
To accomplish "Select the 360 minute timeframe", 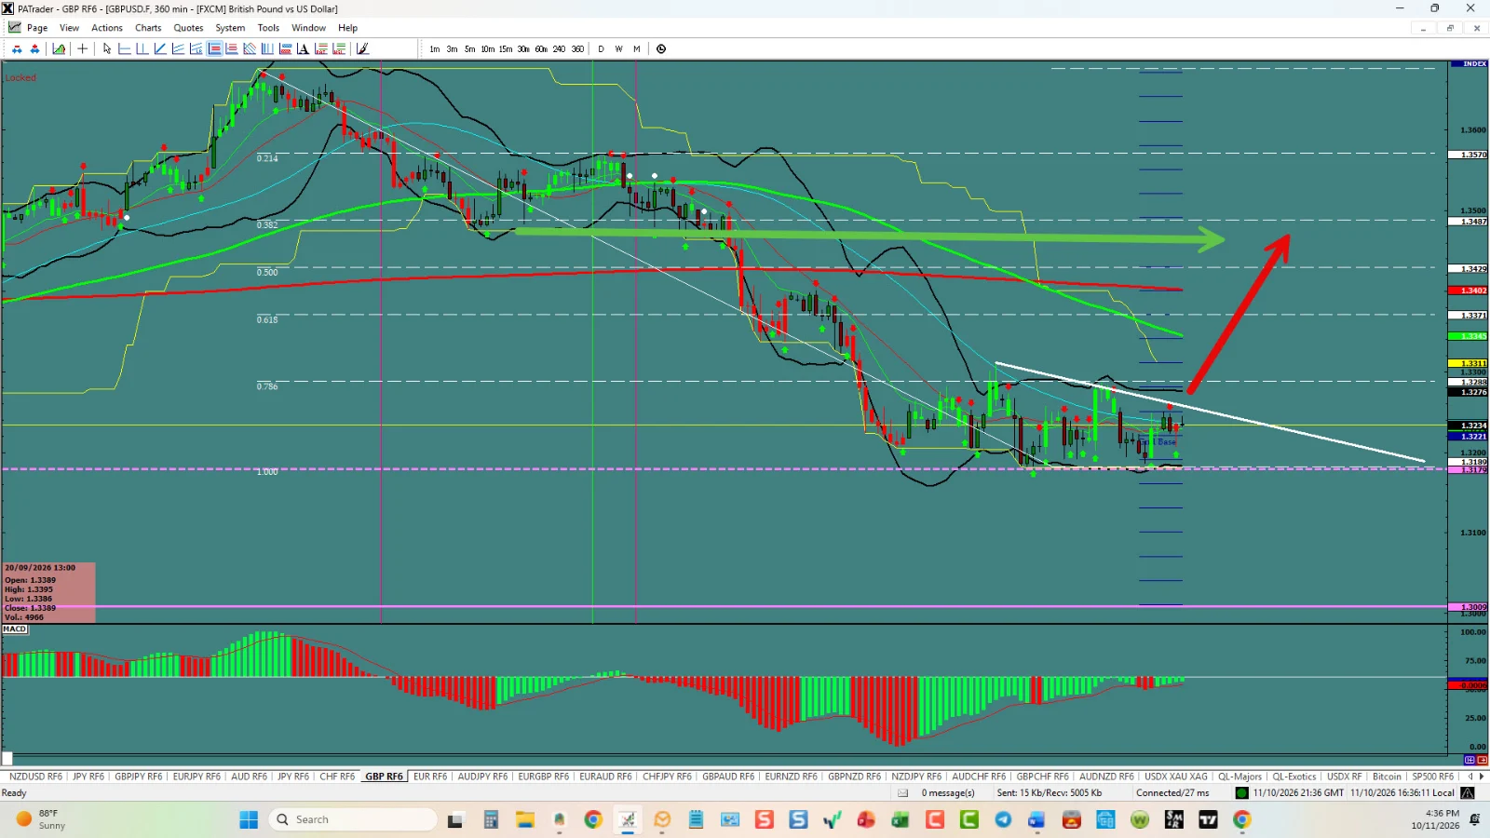I will tap(577, 49).
